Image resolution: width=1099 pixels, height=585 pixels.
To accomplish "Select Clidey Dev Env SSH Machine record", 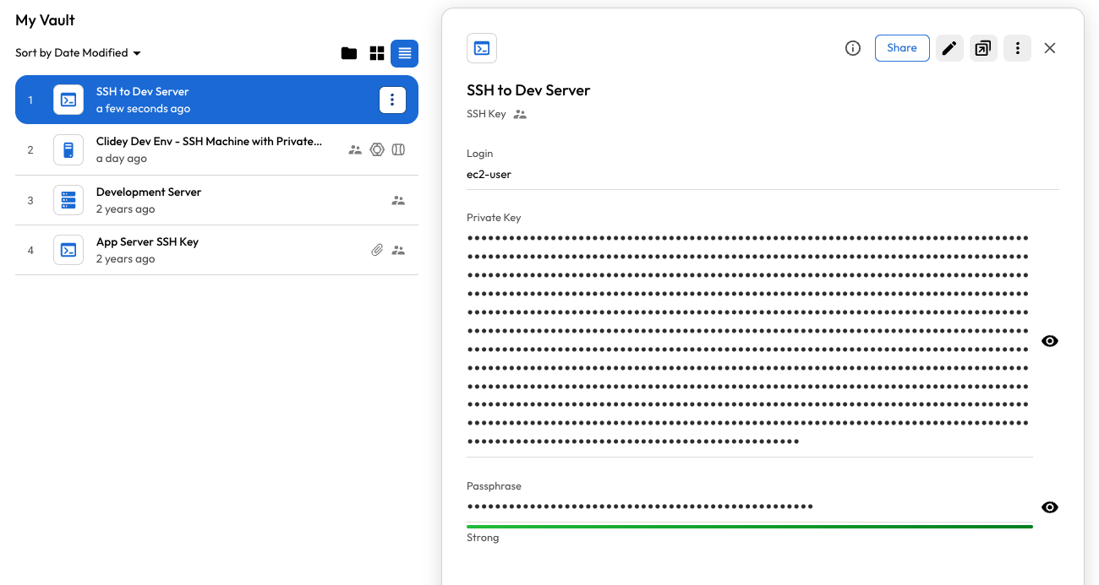I will pos(209,149).
